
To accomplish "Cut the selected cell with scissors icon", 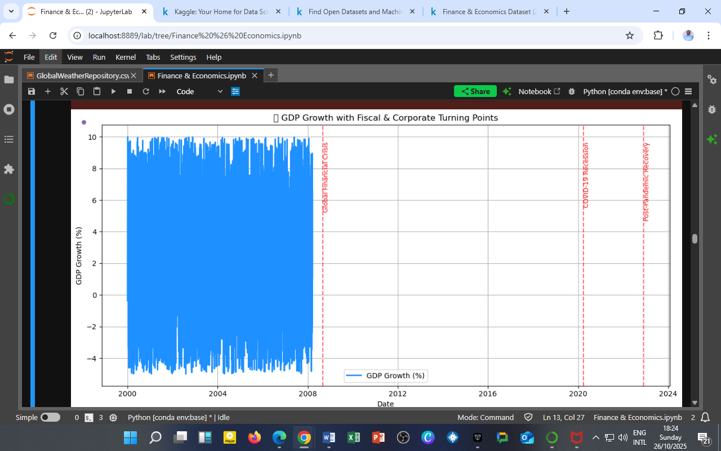I will pos(64,91).
